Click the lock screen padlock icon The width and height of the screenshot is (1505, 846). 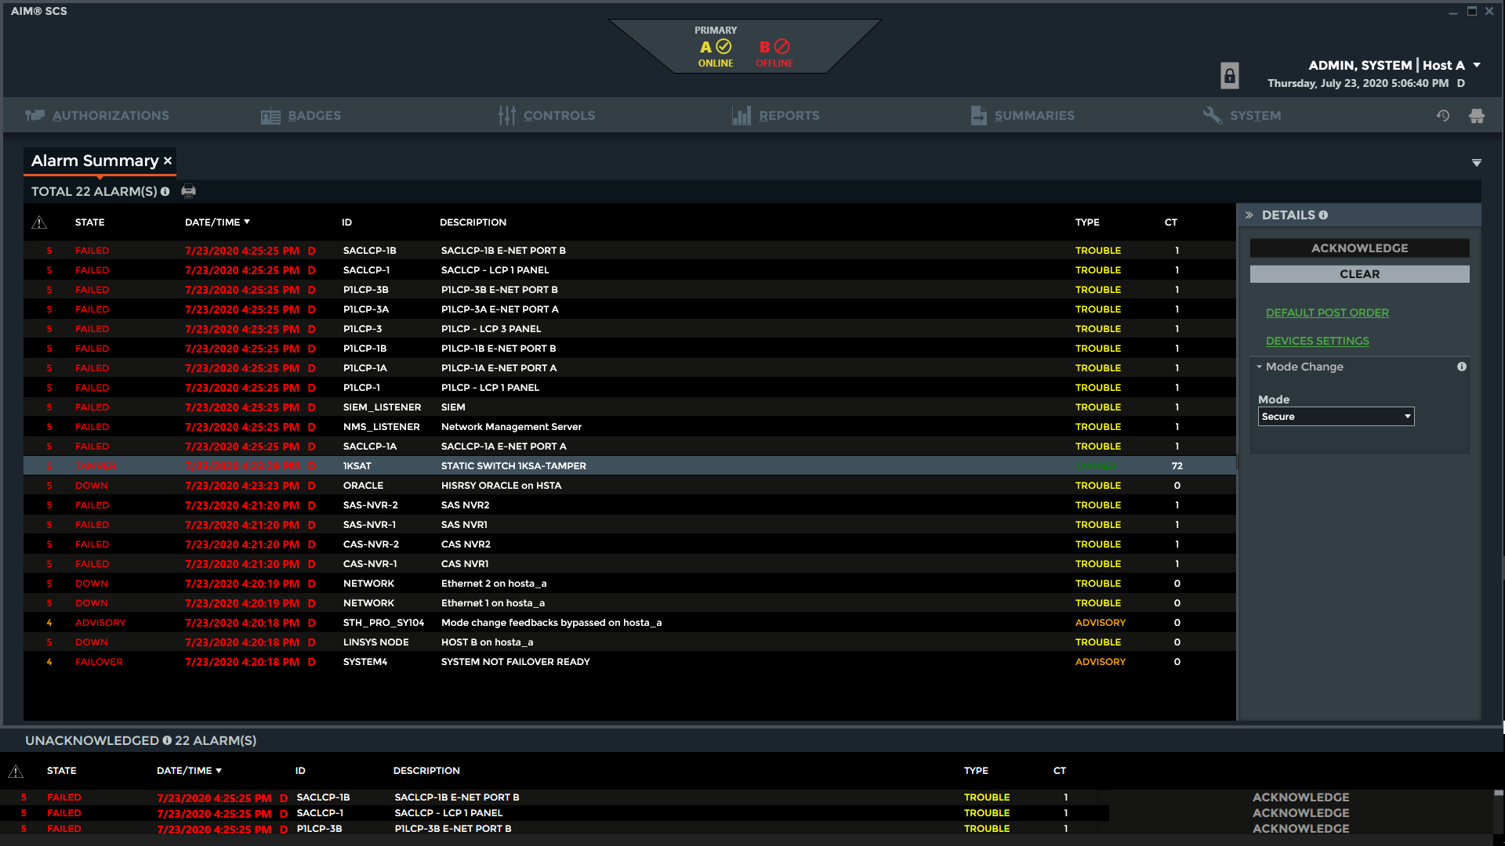click(x=1229, y=75)
